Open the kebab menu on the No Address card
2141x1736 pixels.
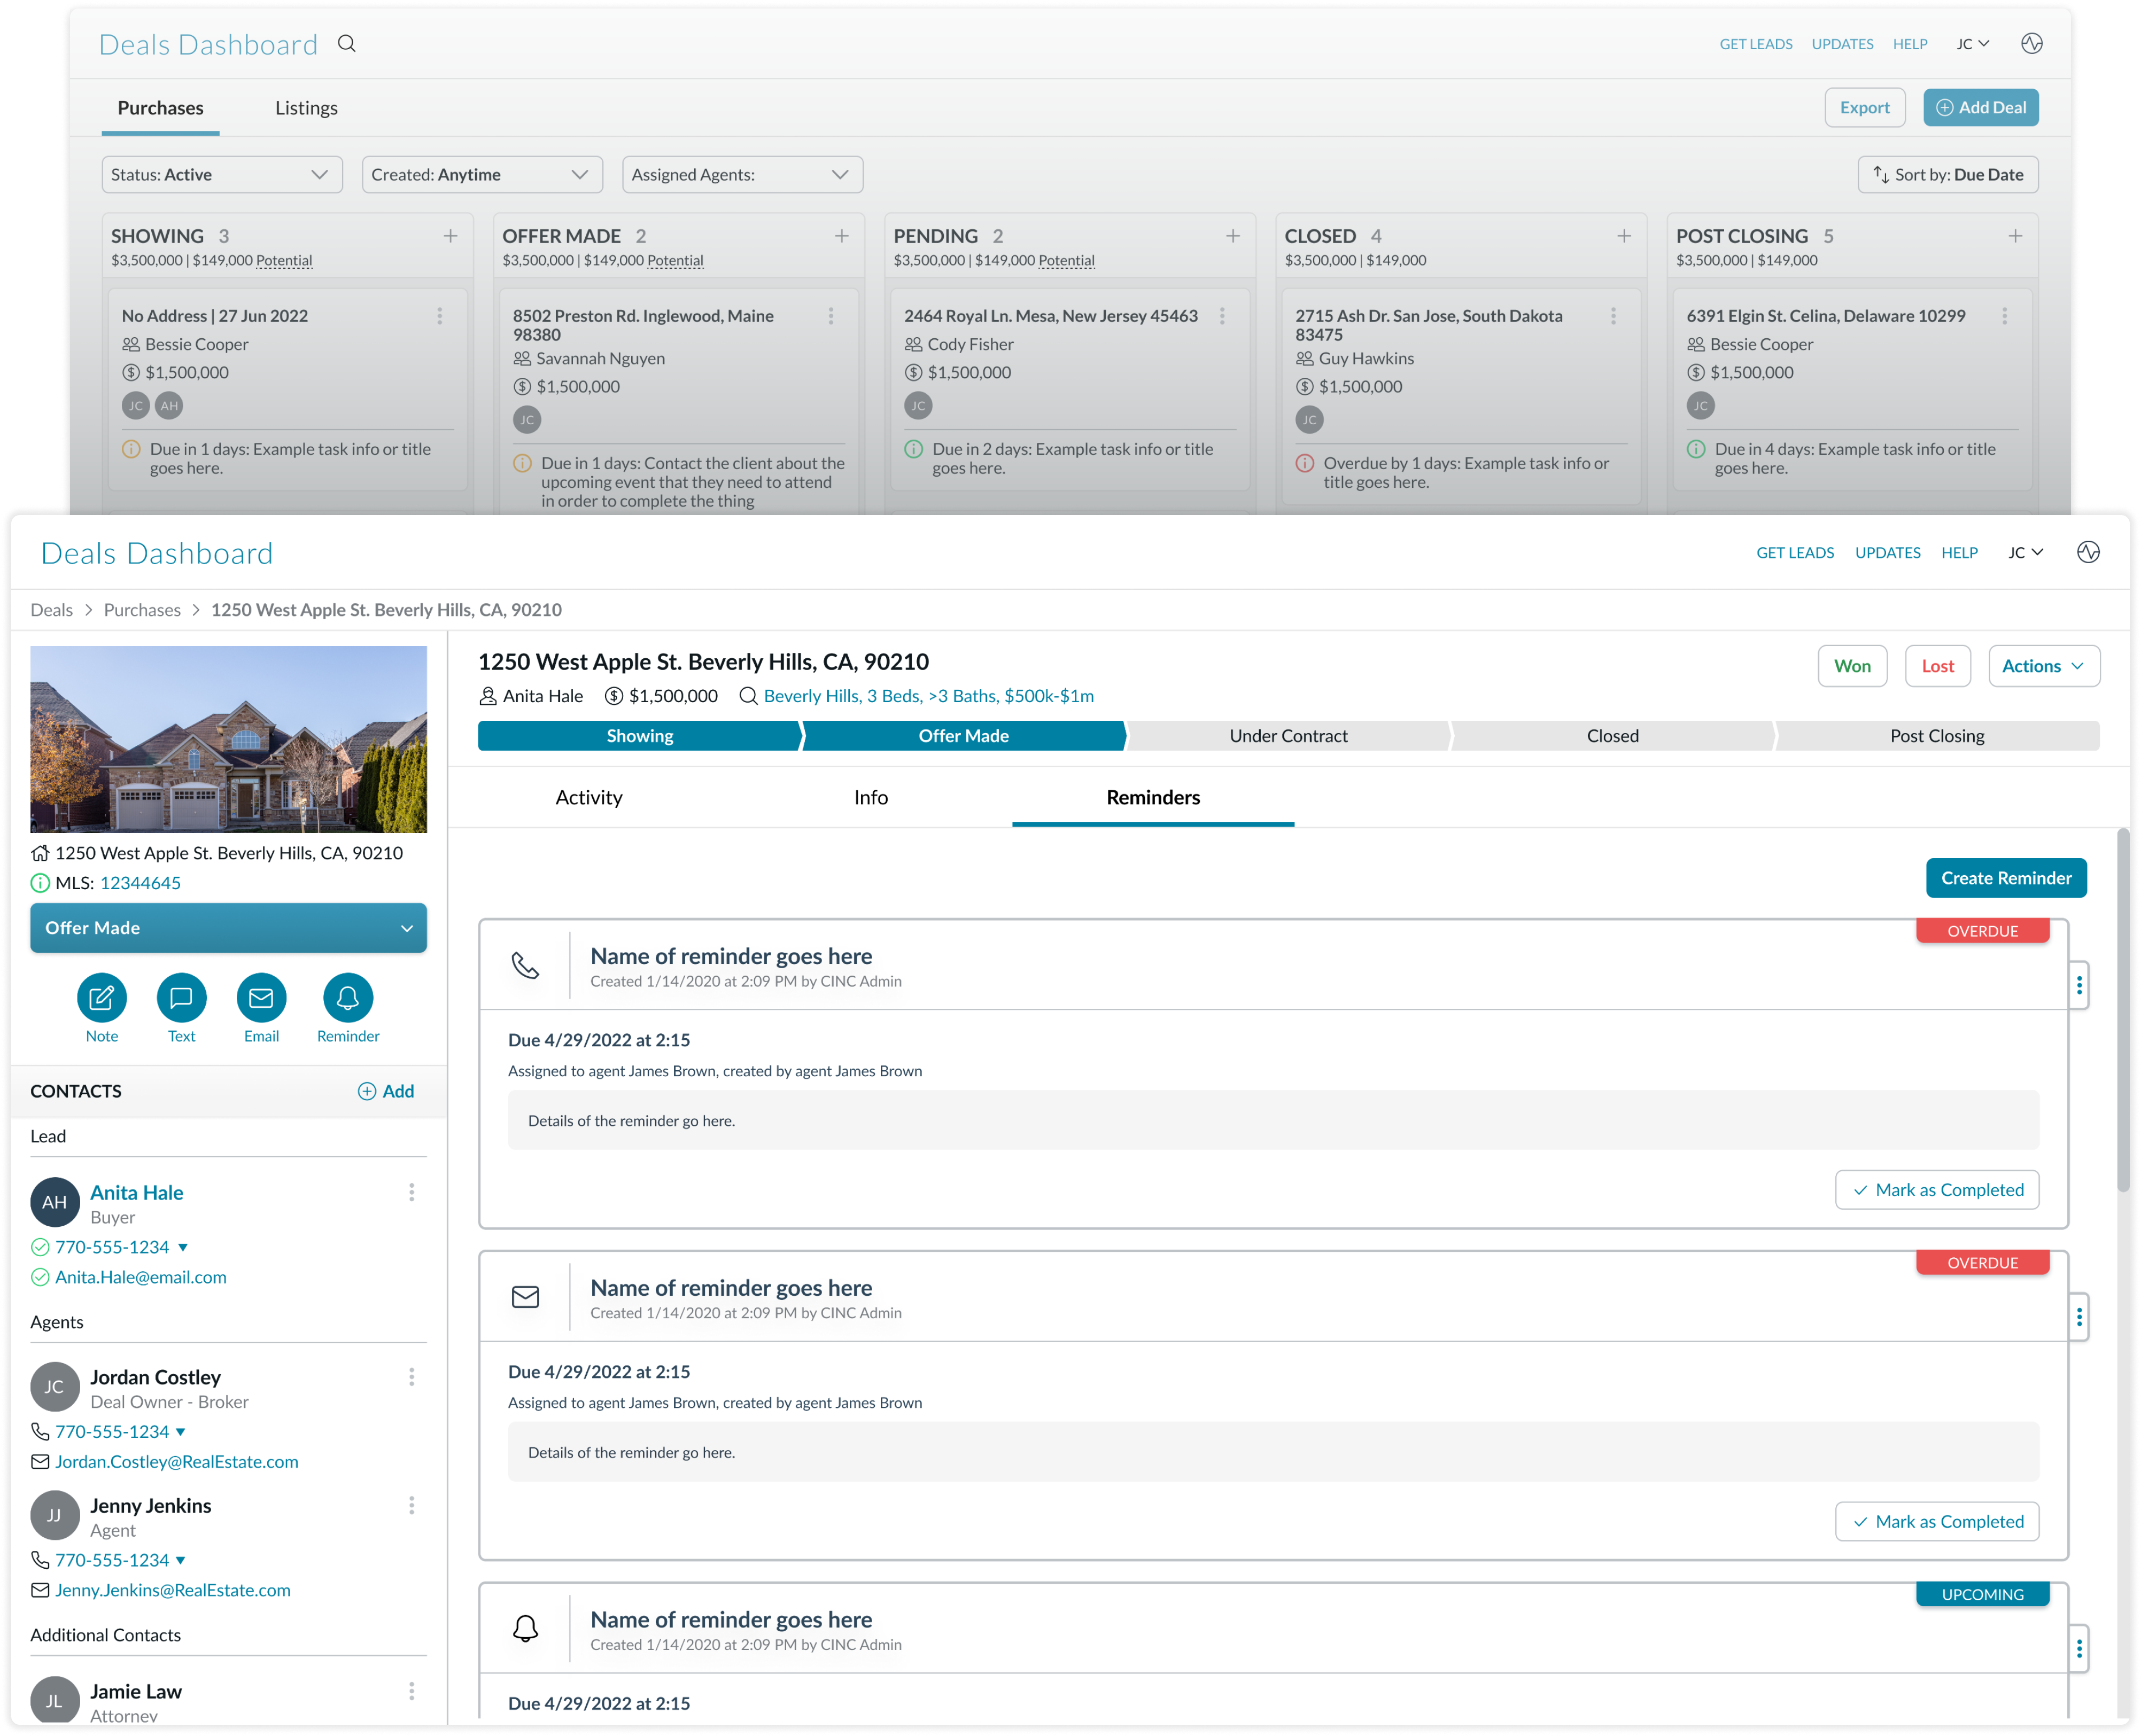pyautogui.click(x=440, y=316)
